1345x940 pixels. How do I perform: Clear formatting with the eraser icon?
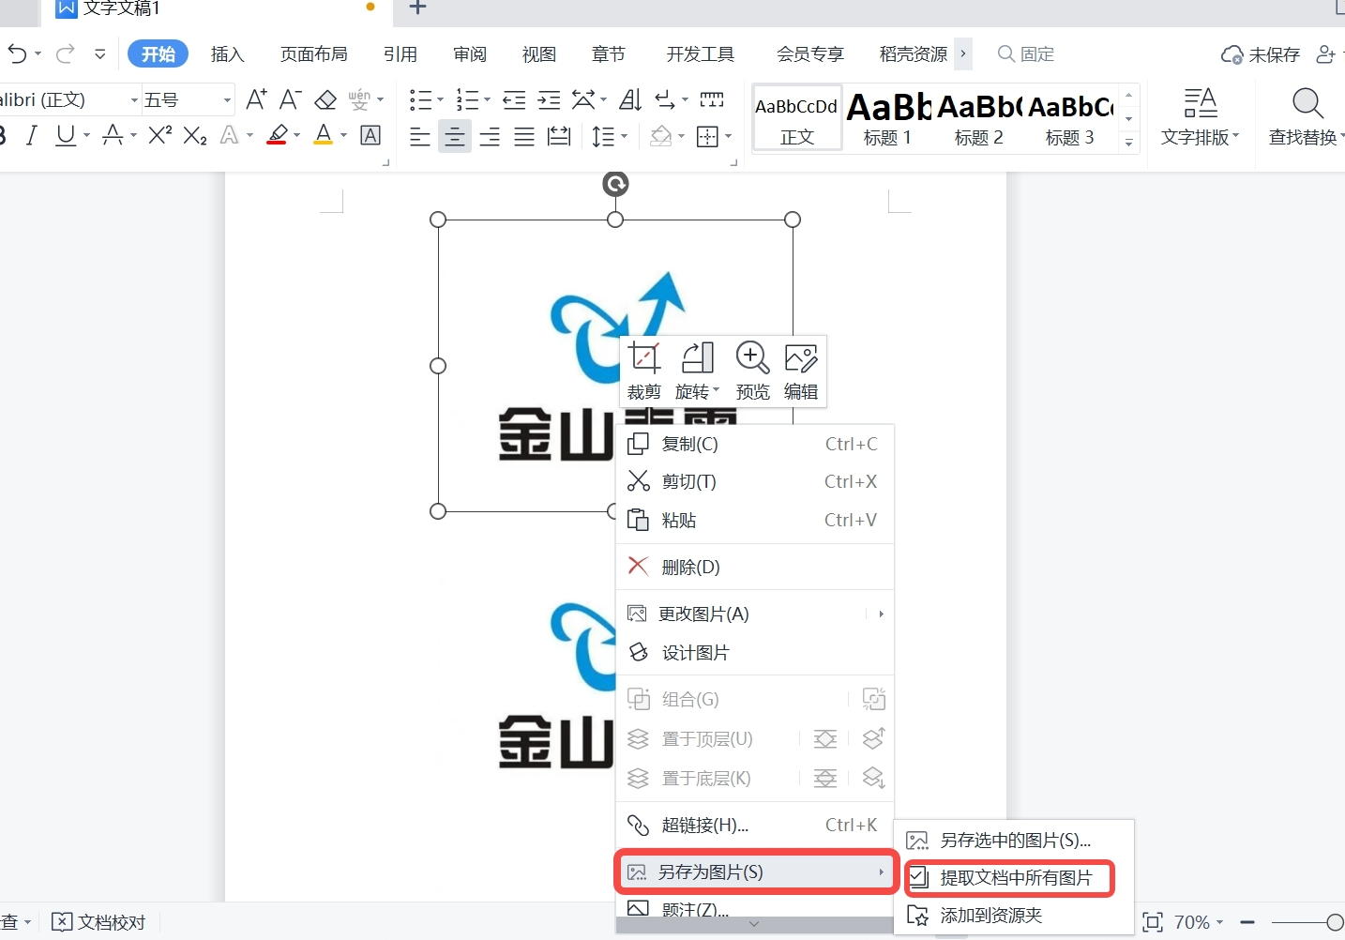pyautogui.click(x=325, y=99)
